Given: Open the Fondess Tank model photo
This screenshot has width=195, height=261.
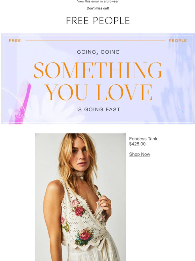Looking at the screenshot, I should coord(80,197).
